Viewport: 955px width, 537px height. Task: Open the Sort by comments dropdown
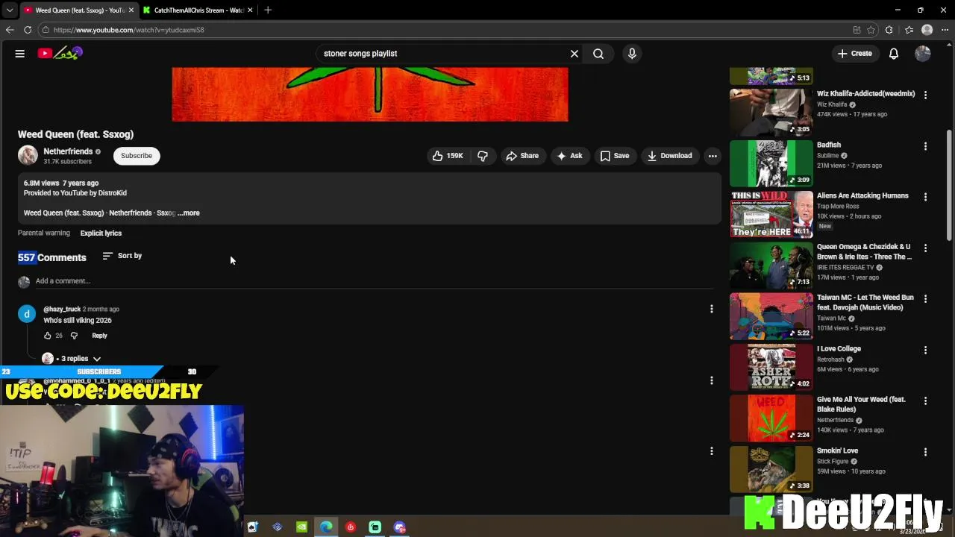(122, 256)
